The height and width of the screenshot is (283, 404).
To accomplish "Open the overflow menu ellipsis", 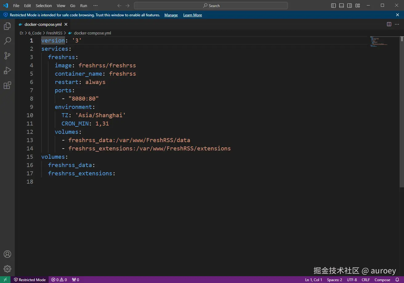I will click(x=95, y=6).
